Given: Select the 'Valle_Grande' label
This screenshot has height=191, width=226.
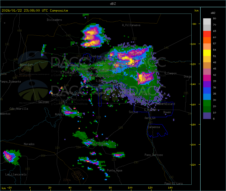Looking at the screenshot, I should [75, 92].
